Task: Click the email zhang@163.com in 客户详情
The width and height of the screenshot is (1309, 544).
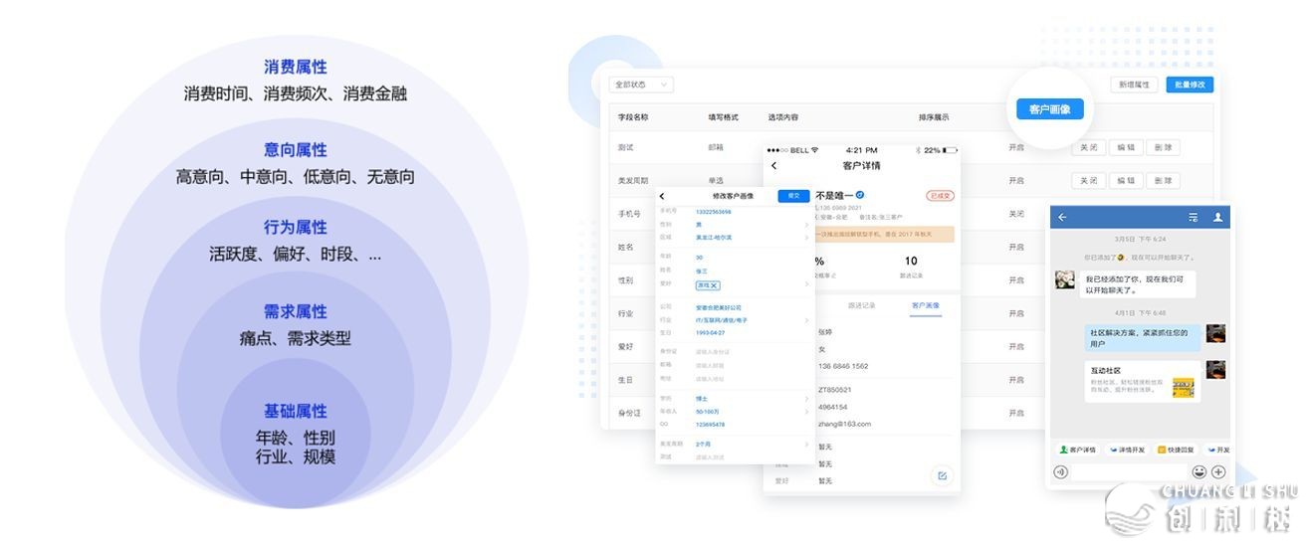Action: (845, 424)
